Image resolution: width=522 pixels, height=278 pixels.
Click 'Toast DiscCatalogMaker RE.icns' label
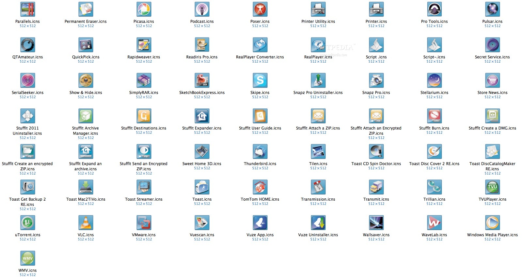[493, 166]
